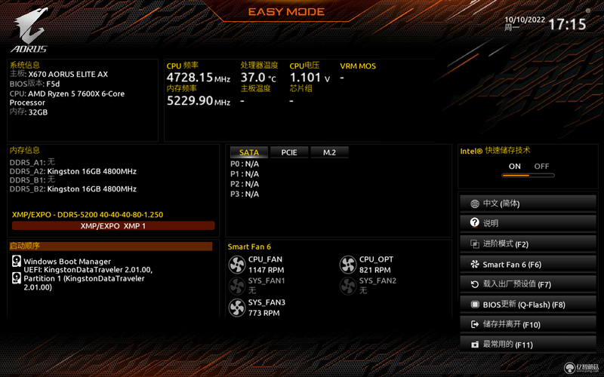Click the Intel storage ON/OFF slider bar
Screen dimensions: 604x377
tap(528, 176)
